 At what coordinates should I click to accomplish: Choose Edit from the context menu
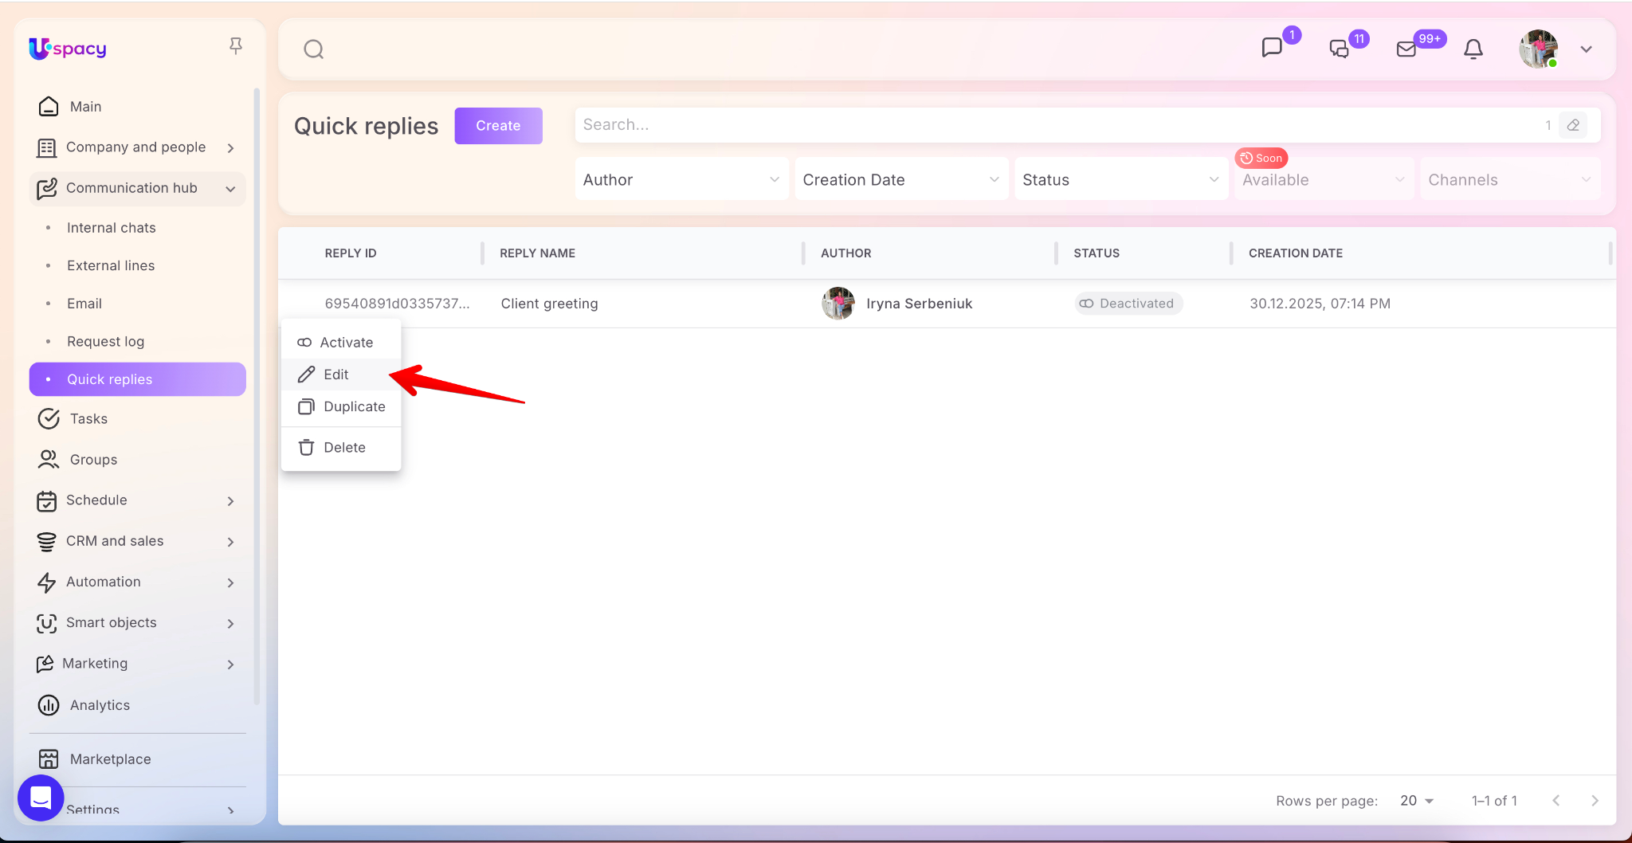pyautogui.click(x=336, y=374)
